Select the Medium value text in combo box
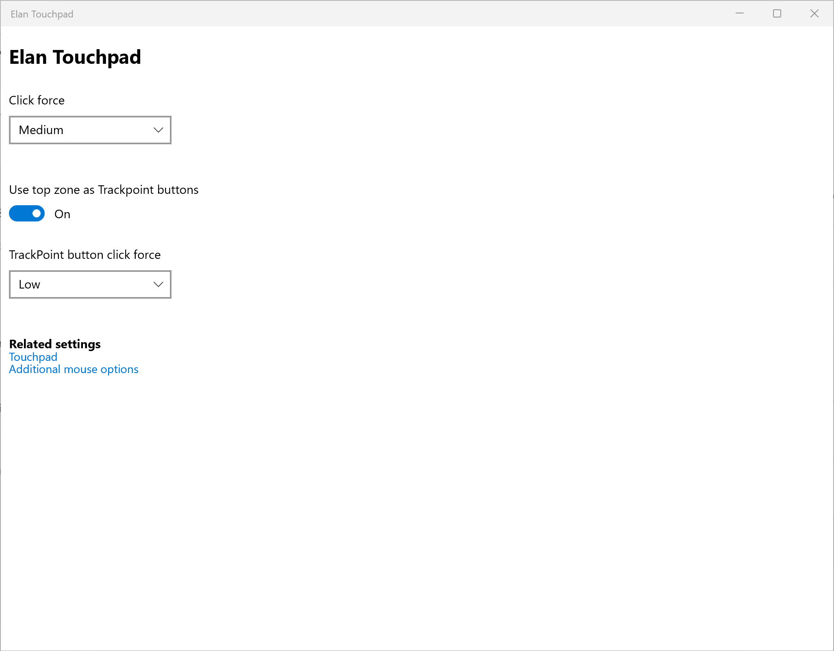This screenshot has width=834, height=651. pos(41,130)
